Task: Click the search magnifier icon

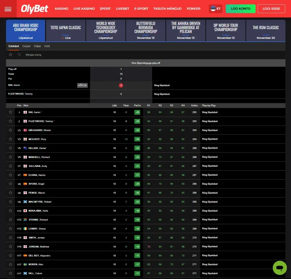Action: pos(19,55)
